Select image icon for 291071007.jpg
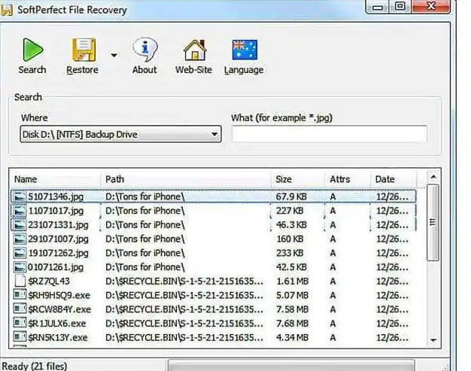The height and width of the screenshot is (371, 471). tap(20, 239)
